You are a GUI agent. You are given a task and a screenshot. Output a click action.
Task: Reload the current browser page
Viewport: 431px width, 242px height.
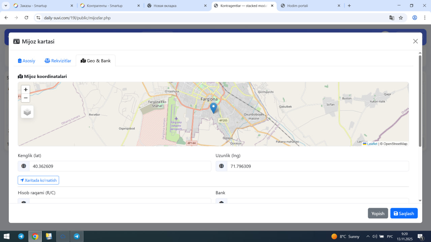27,18
